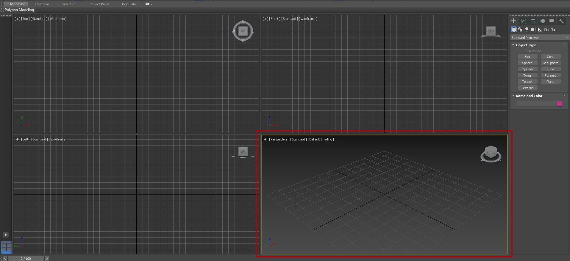570x261 pixels.
Task: Open the Modify command panel tab
Action: pyautogui.click(x=523, y=21)
